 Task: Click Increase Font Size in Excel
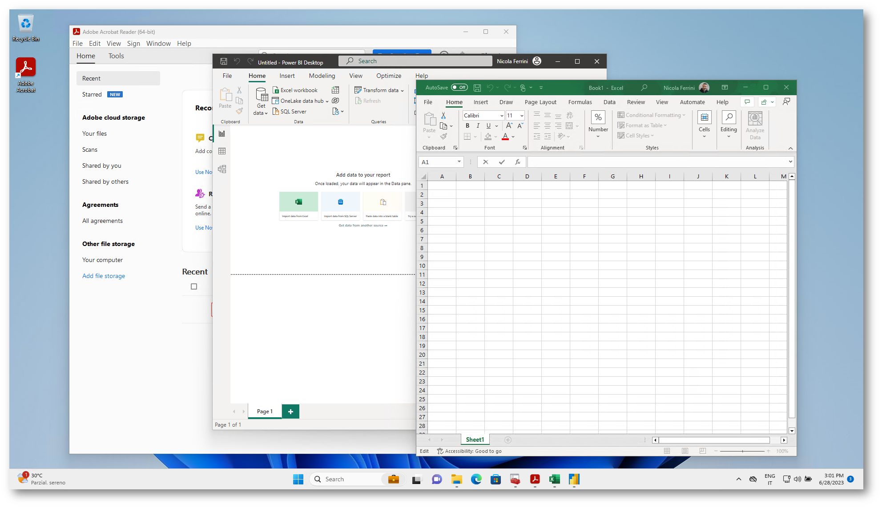[x=509, y=126]
